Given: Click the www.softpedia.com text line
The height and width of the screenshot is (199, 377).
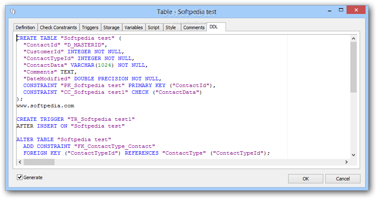Looking at the screenshot, I should 45,106.
